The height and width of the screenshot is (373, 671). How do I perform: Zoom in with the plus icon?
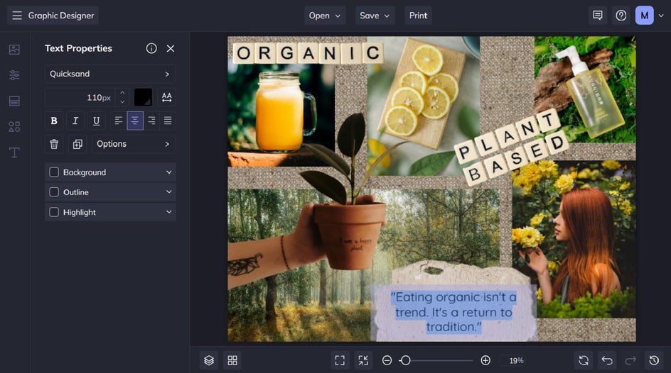485,361
